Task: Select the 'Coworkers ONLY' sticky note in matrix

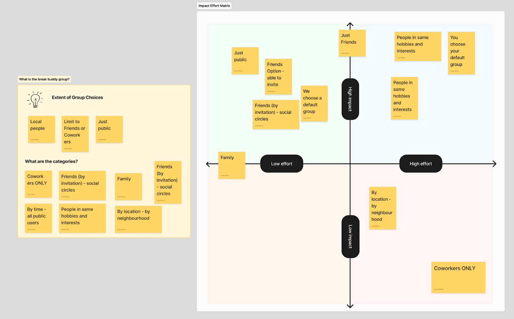Action: 457,277
